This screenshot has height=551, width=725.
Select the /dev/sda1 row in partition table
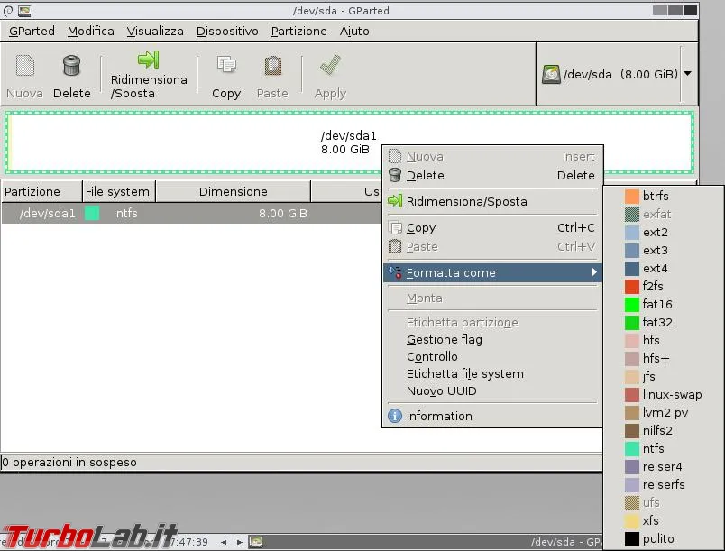[192, 213]
